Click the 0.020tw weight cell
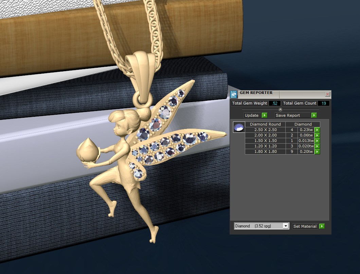This screenshot has height=274, width=360. pyautogui.click(x=306, y=146)
